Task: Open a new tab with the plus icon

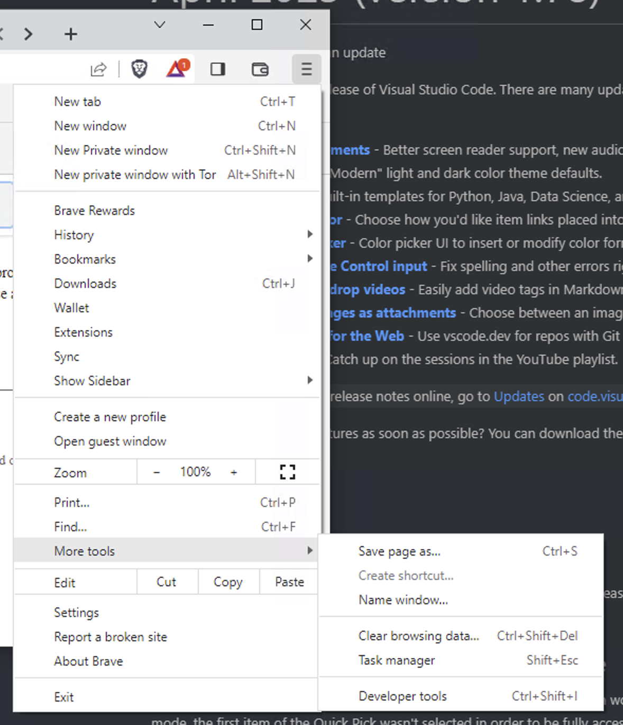Action: pos(70,33)
